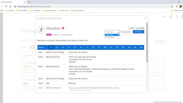The image size is (183, 103).
Task: Click W01D6-Fartlek Run workout name
Action: [x=54, y=88]
